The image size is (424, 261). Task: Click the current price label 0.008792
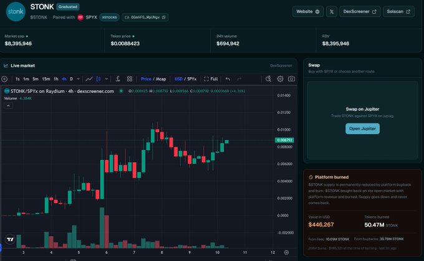click(284, 140)
